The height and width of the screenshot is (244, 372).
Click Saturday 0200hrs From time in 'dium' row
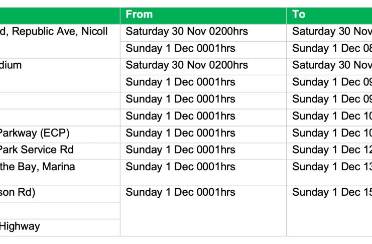[186, 65]
